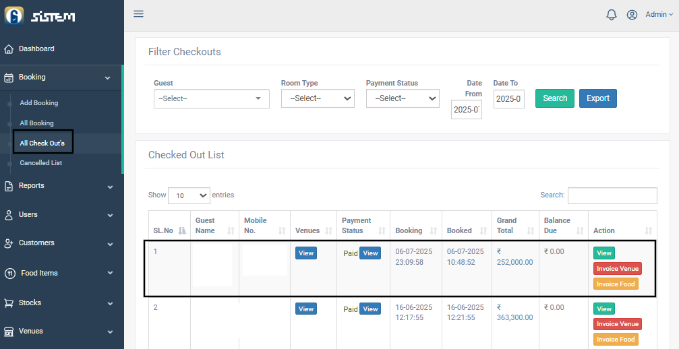
Task: Open Invoice Venue for row 2
Action: pyautogui.click(x=618, y=324)
